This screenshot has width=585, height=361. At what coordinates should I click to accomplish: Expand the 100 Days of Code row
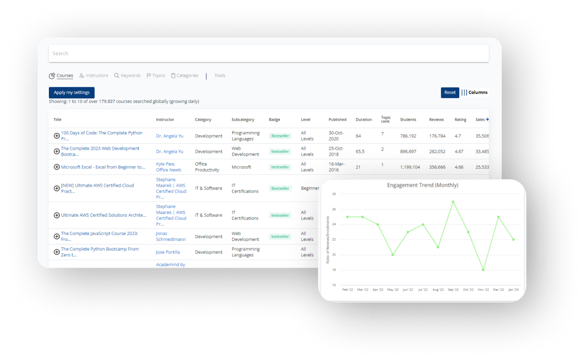point(57,136)
